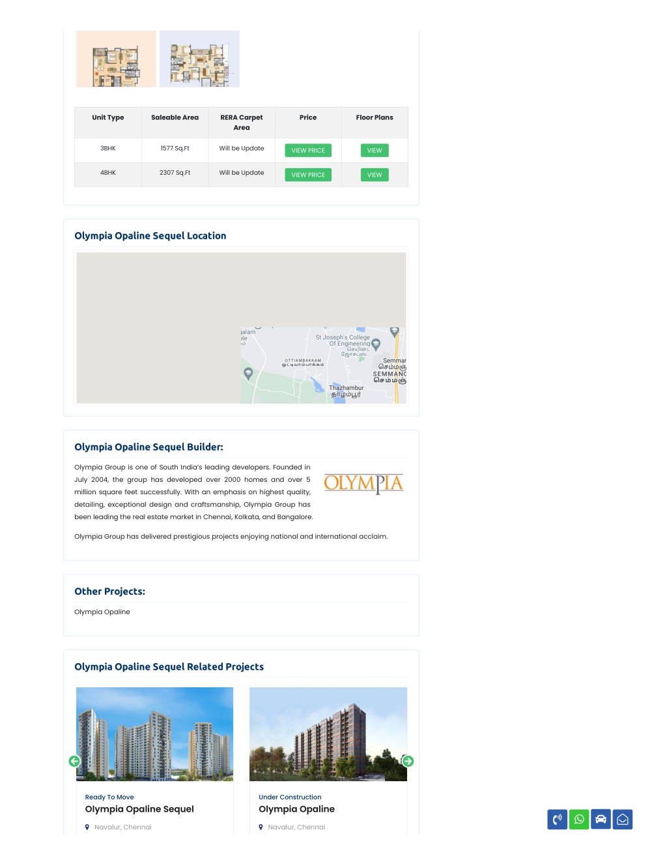View floor plan for 3BHK
This screenshot has width=667, height=864.
[x=375, y=151]
